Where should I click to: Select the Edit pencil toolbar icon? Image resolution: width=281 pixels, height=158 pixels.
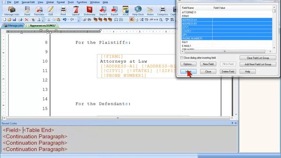[51, 11]
